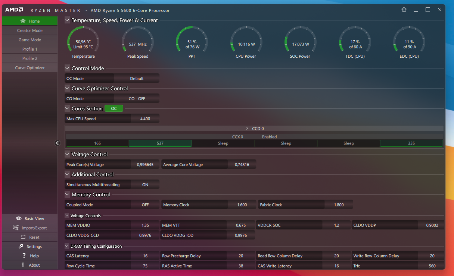Viewport: 454px width, 276px height.
Task: Collapse the sidebar with double chevron
Action: 57,143
